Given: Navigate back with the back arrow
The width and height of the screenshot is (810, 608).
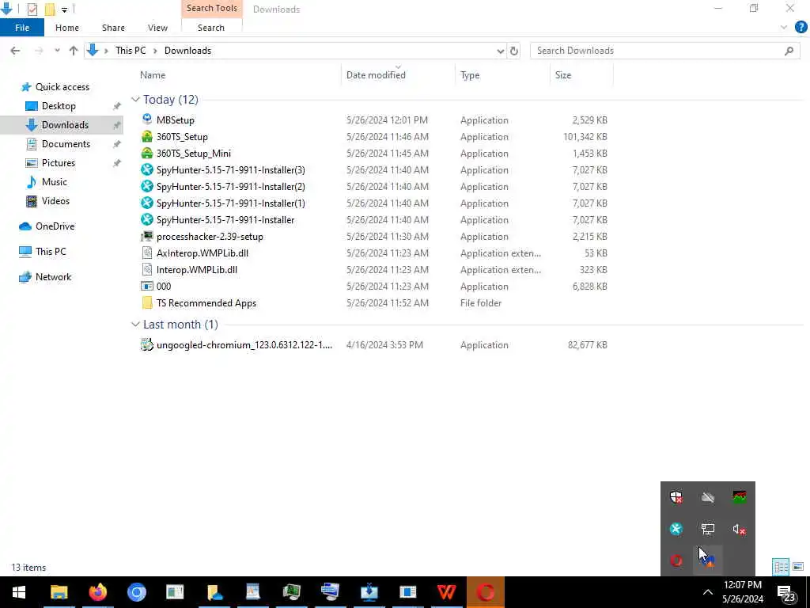Looking at the screenshot, I should (16, 51).
